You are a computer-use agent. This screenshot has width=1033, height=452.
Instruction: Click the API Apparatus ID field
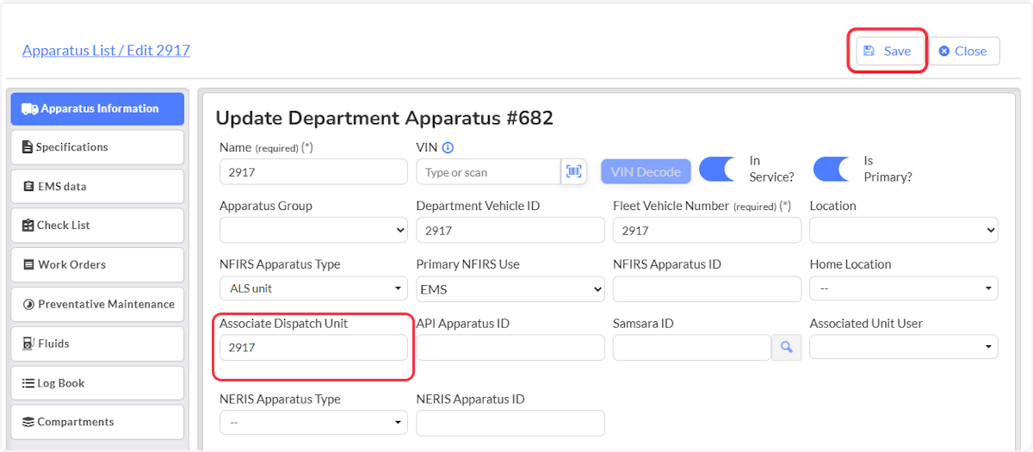[x=510, y=347]
